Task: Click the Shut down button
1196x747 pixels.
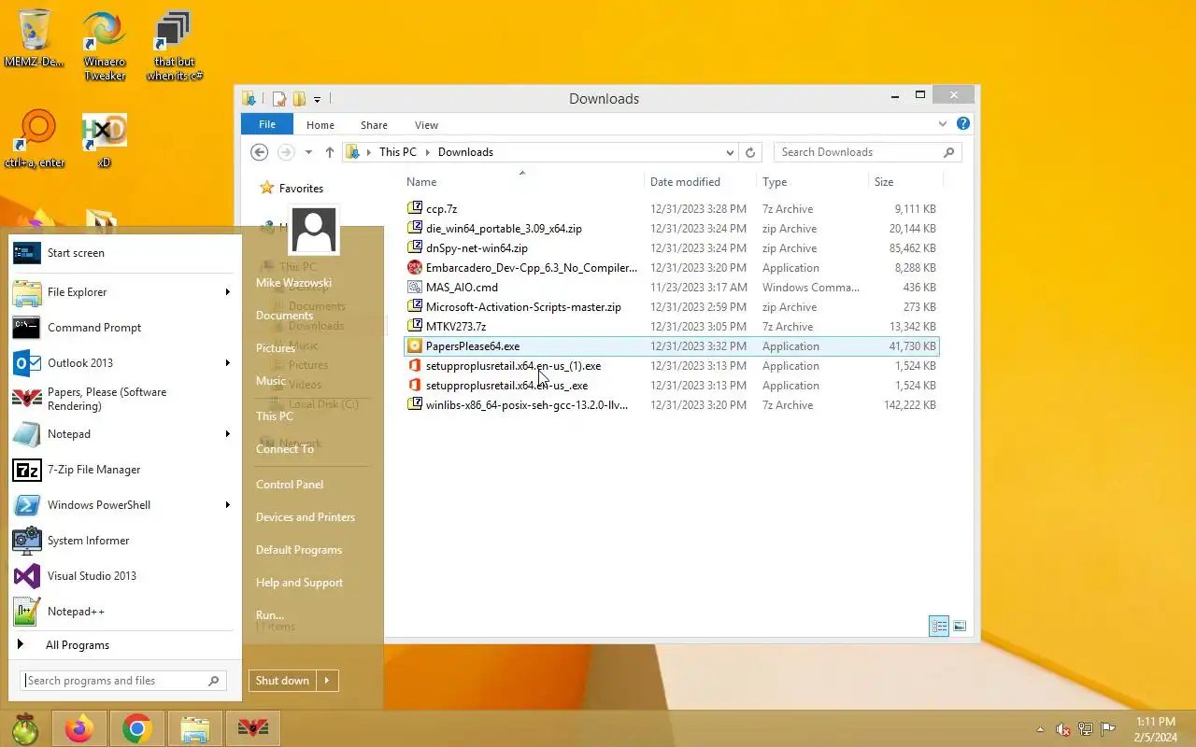Action: [282, 681]
